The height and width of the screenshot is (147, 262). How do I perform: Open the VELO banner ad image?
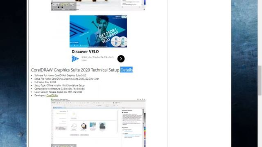[98, 31]
